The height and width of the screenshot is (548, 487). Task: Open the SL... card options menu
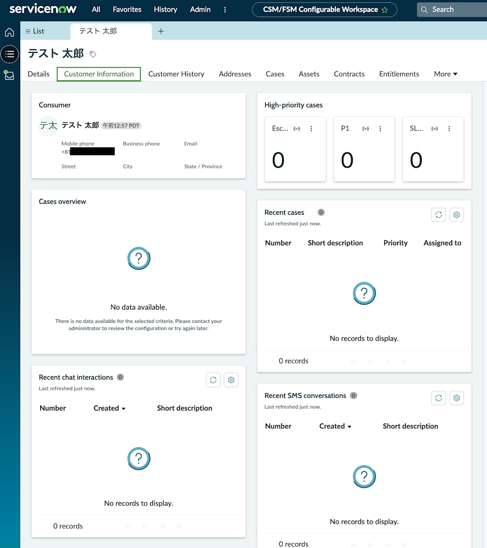coord(449,129)
